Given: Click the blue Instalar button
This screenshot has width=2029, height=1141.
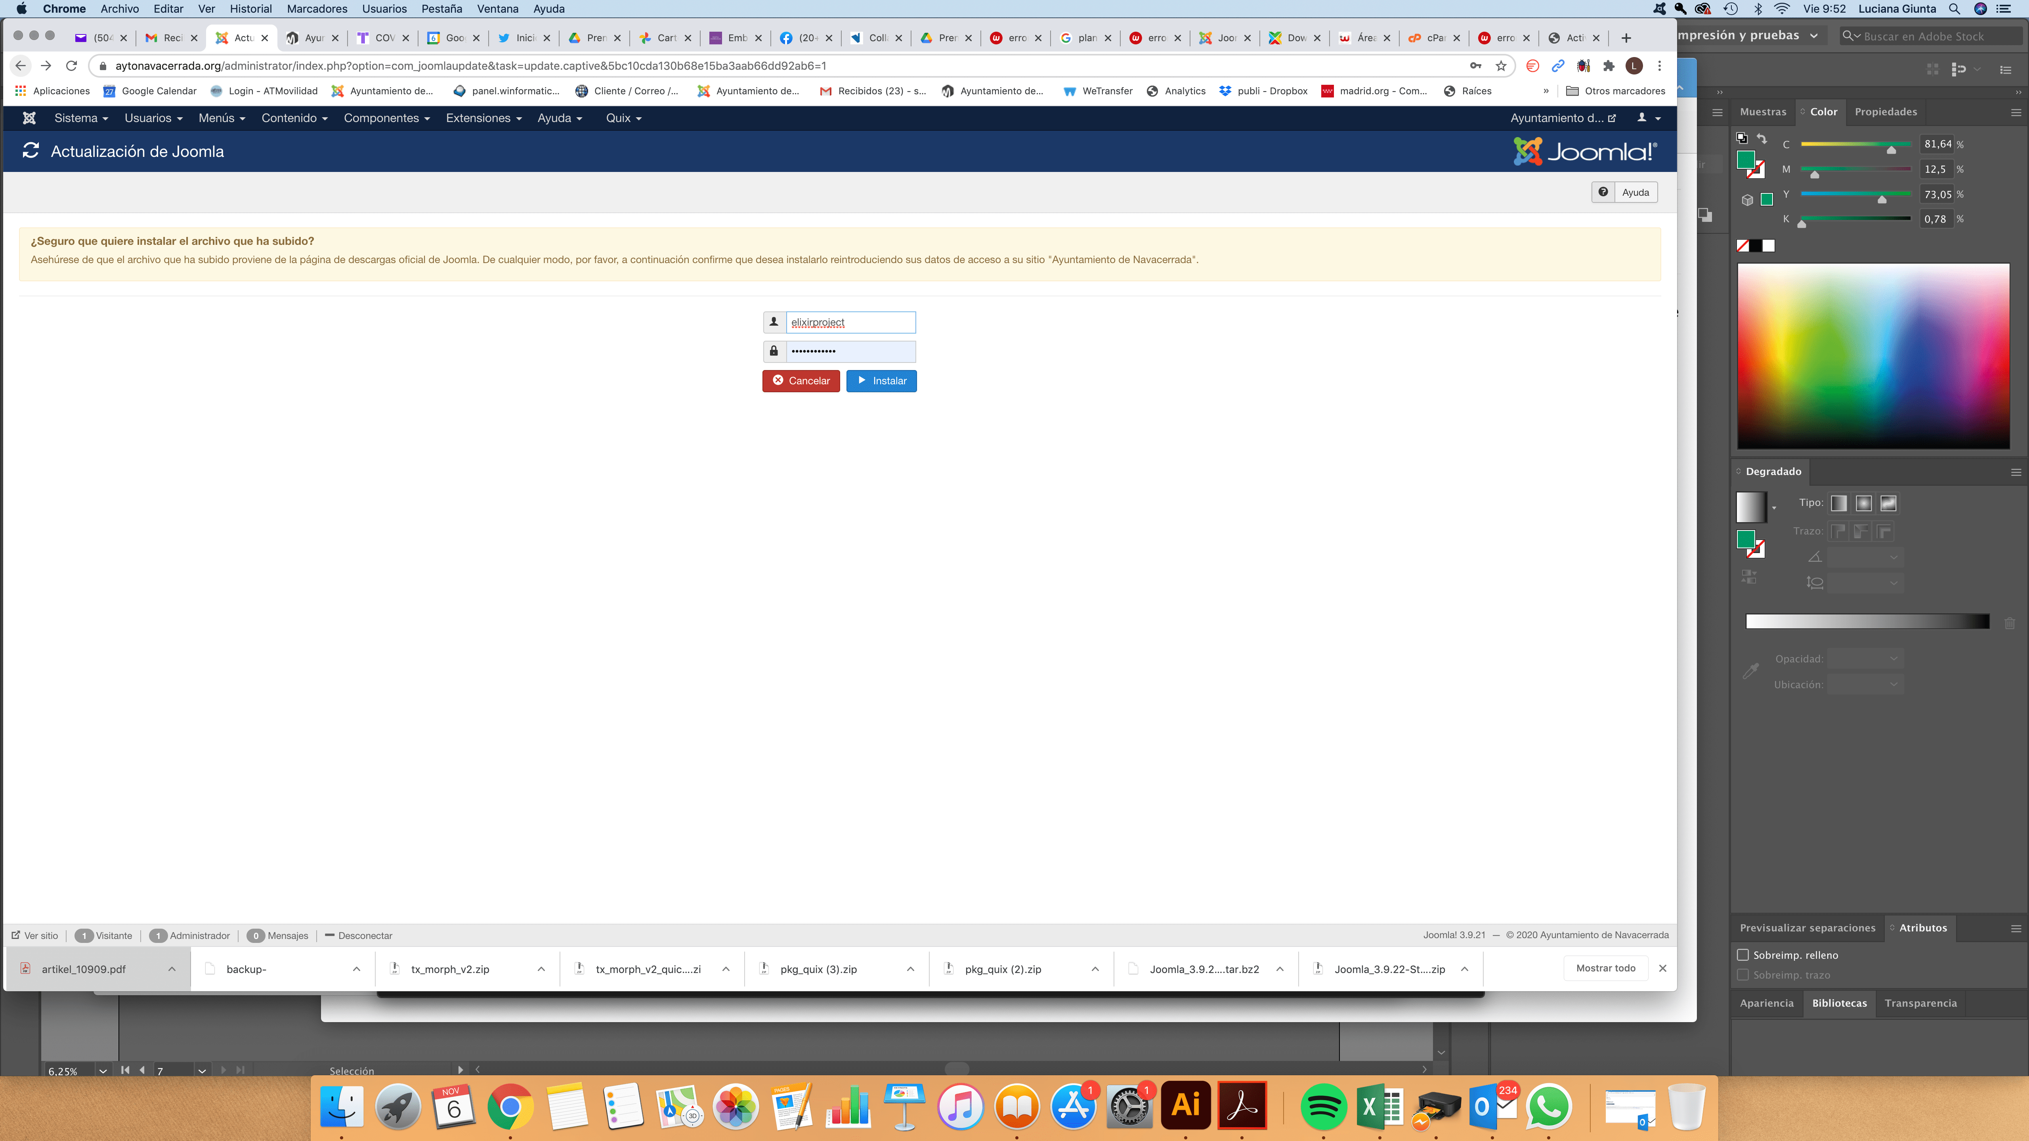Looking at the screenshot, I should [881, 381].
